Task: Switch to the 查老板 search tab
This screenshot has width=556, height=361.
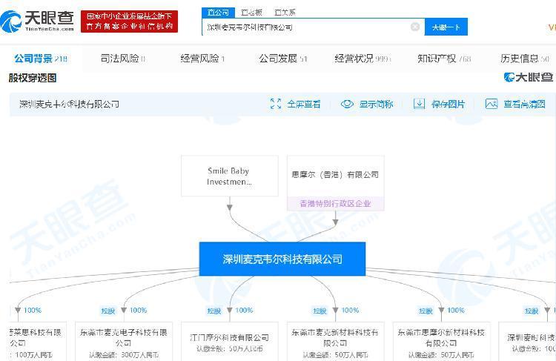Action: coord(252,13)
